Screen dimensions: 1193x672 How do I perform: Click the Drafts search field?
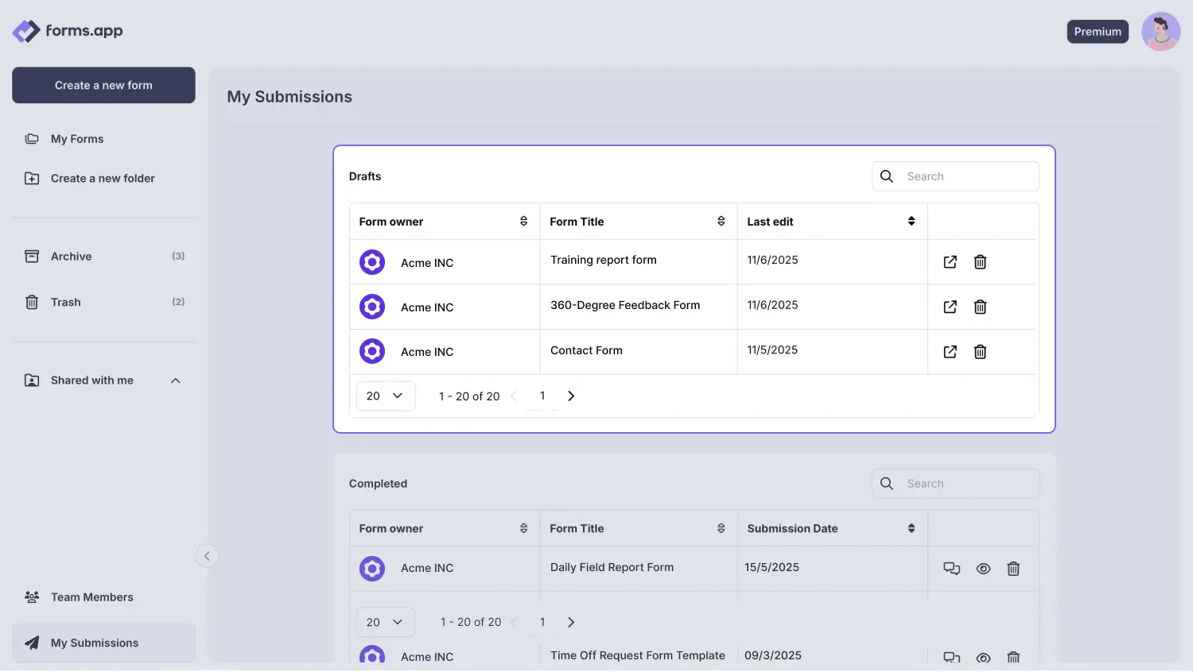[x=962, y=176]
